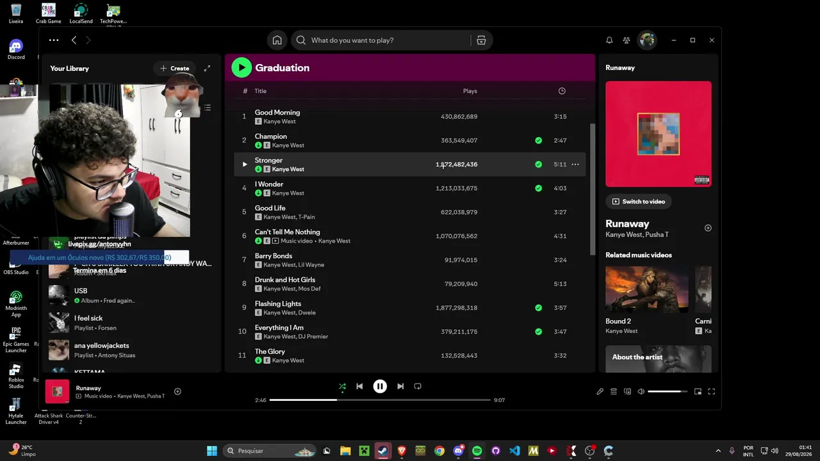Open the miniplayer
Image resolution: width=820 pixels, height=461 pixels.
point(698,392)
